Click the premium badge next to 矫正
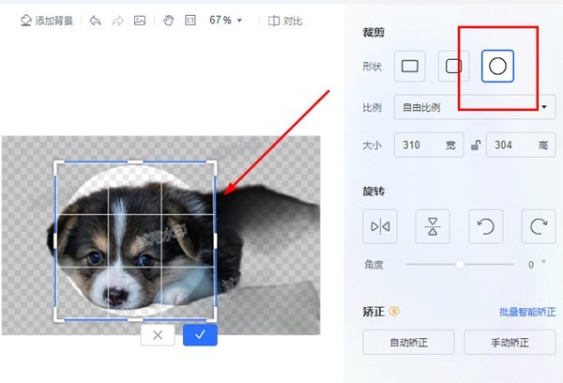This screenshot has height=383, width=563. click(394, 311)
